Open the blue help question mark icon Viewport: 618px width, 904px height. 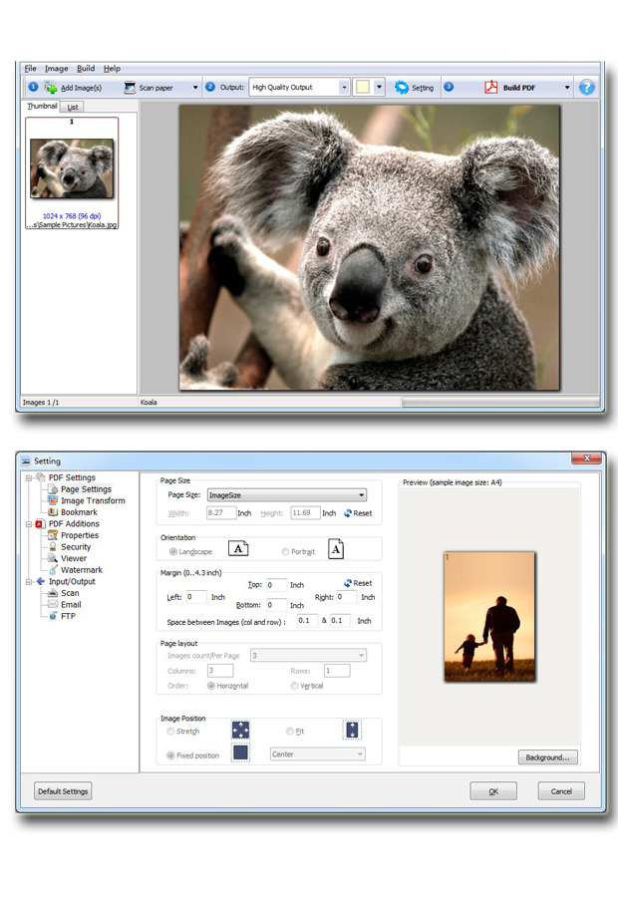coord(586,87)
